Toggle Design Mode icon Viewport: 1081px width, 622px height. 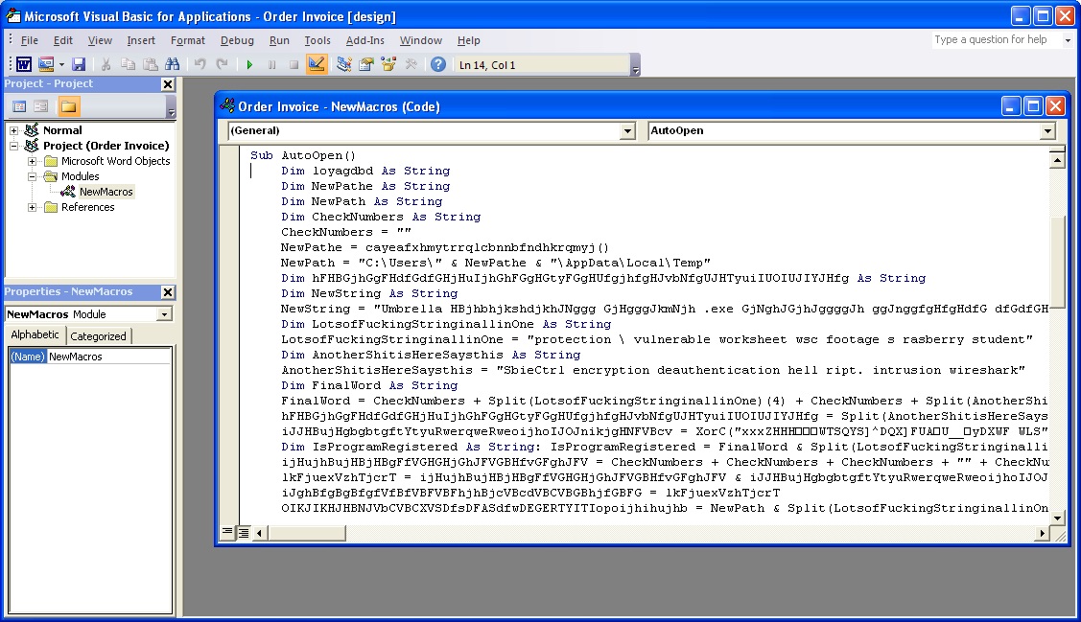click(317, 65)
